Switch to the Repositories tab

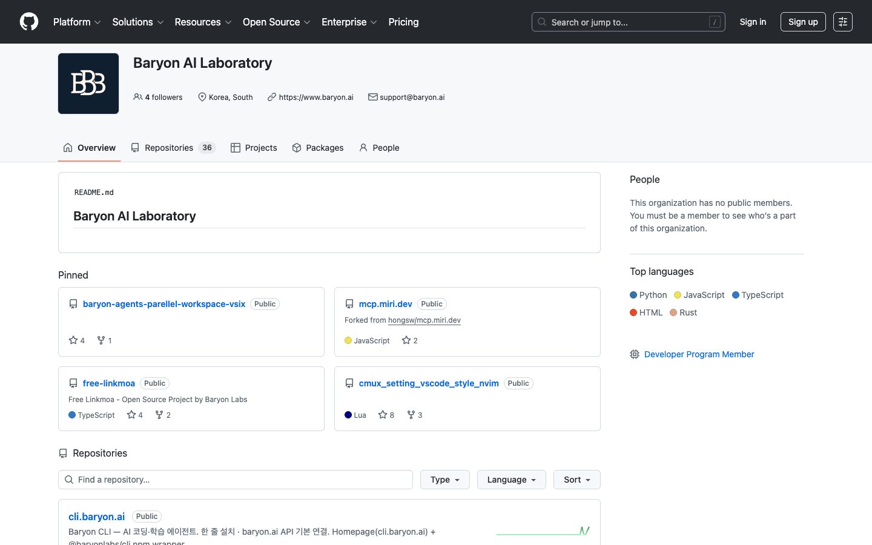(173, 148)
